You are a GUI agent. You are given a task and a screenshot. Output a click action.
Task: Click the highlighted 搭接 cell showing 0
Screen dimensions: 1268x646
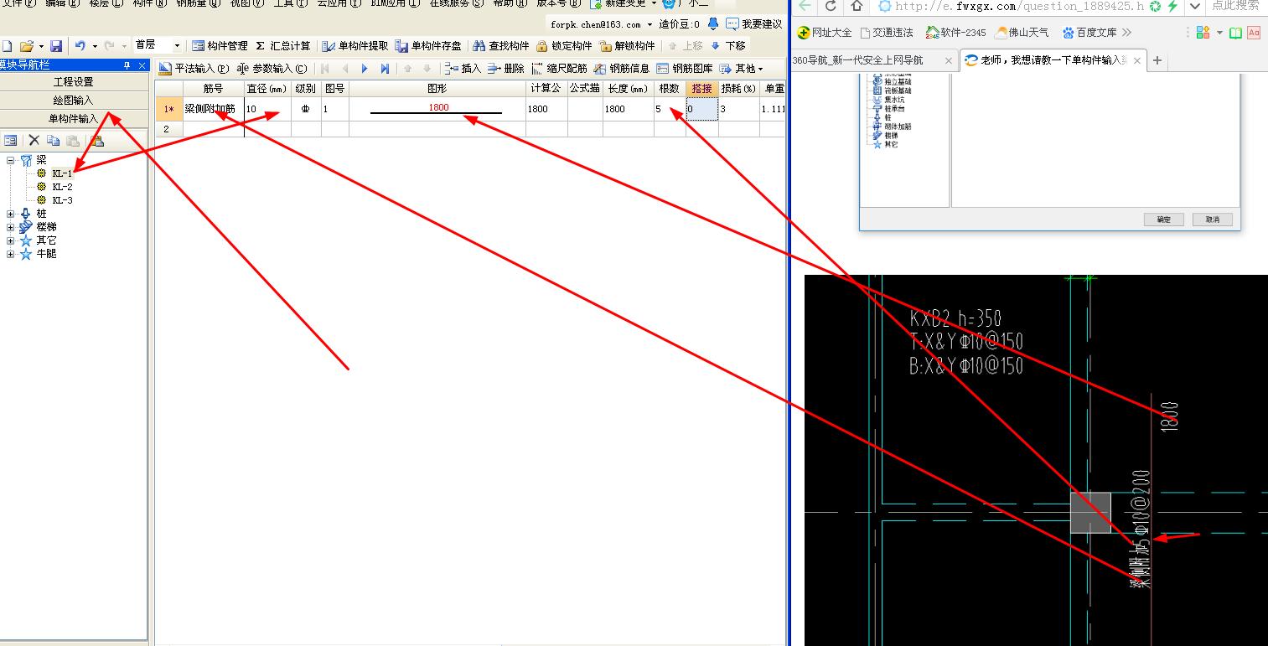click(701, 109)
